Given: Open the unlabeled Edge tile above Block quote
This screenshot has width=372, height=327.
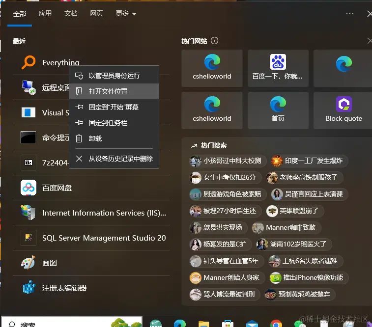Looking at the screenshot, I should pos(343,68).
